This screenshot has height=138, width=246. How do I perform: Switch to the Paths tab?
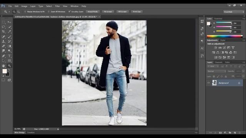tap(227, 62)
